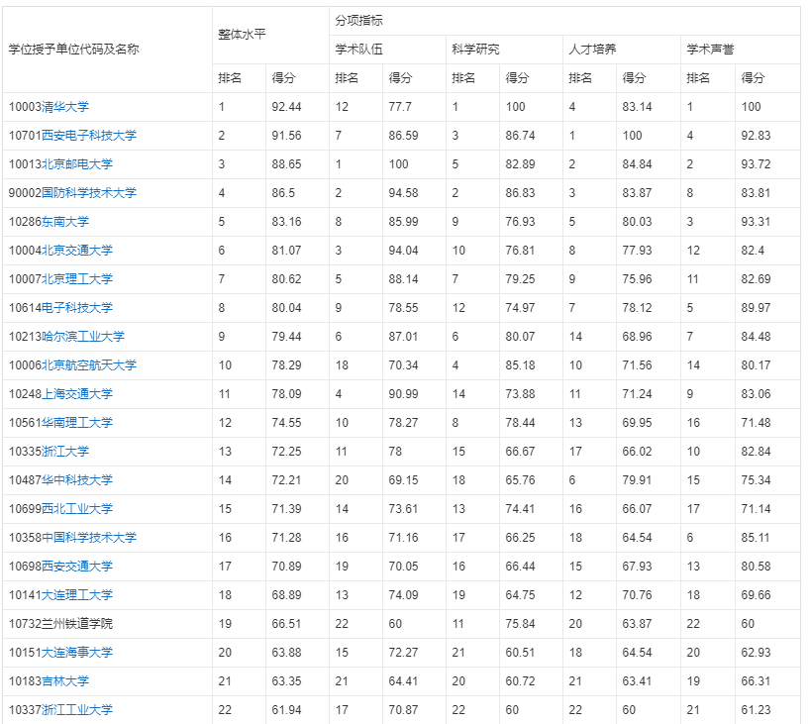Image resolution: width=810 pixels, height=724 pixels.
Task: Open the 大连理工大学 link
Action: pos(77,595)
